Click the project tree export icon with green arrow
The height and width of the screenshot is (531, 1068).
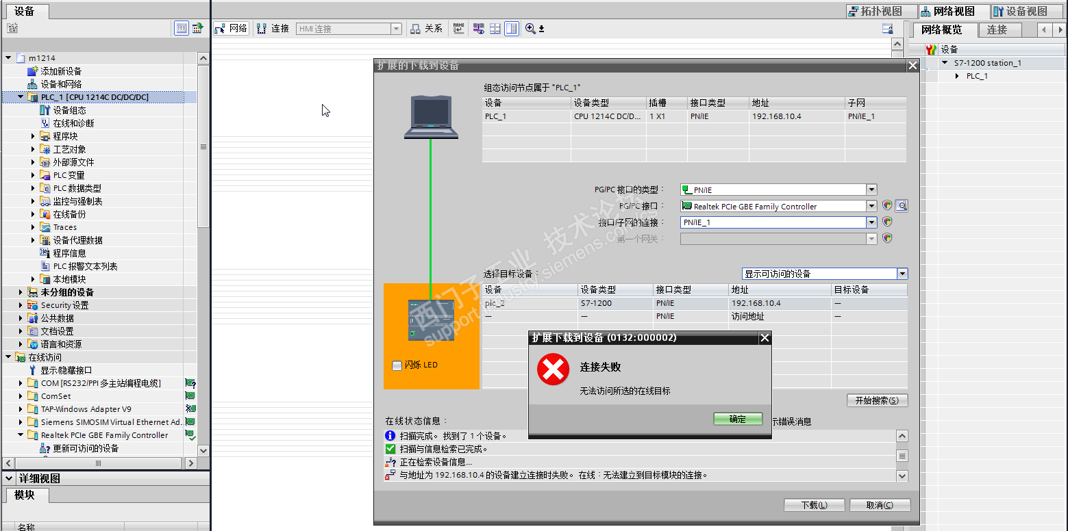point(197,28)
